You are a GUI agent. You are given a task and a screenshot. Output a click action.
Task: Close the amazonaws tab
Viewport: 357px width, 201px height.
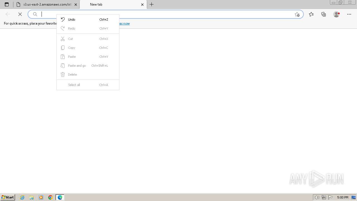[76, 4]
